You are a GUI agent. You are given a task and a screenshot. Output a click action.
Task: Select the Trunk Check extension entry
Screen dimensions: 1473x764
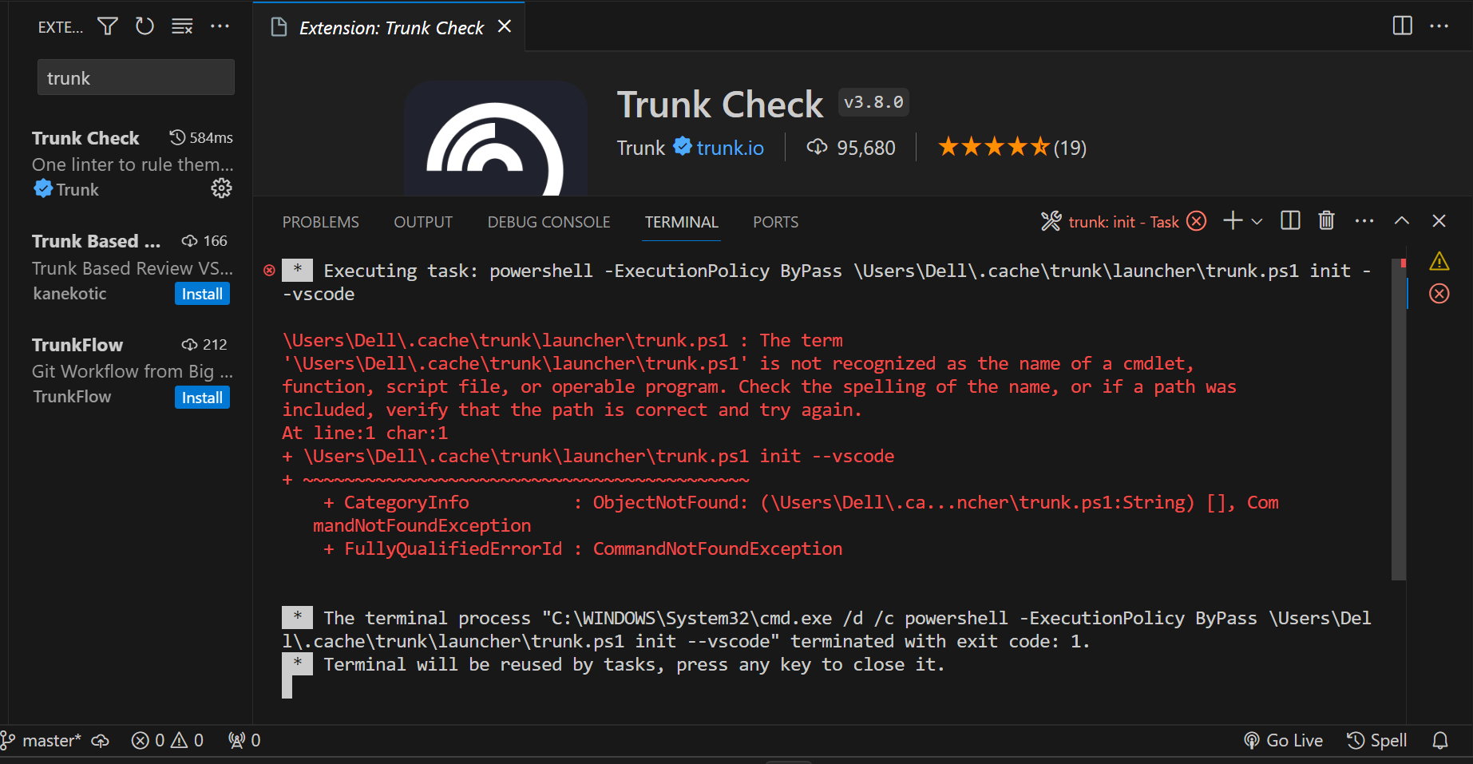[x=133, y=164]
